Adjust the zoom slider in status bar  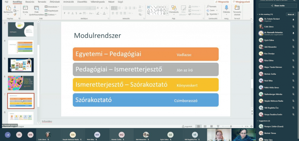pyautogui.click(x=231, y=126)
